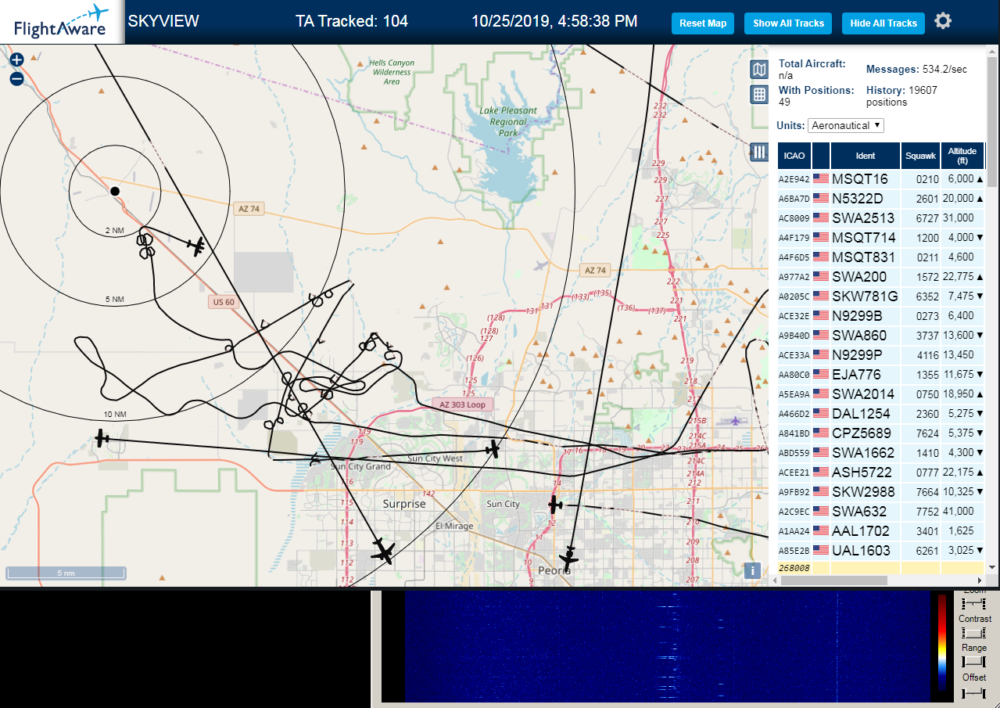Viewport: 1000px width, 708px height.
Task: Select the SWA2513 aircraft row
Action: pyautogui.click(x=880, y=218)
